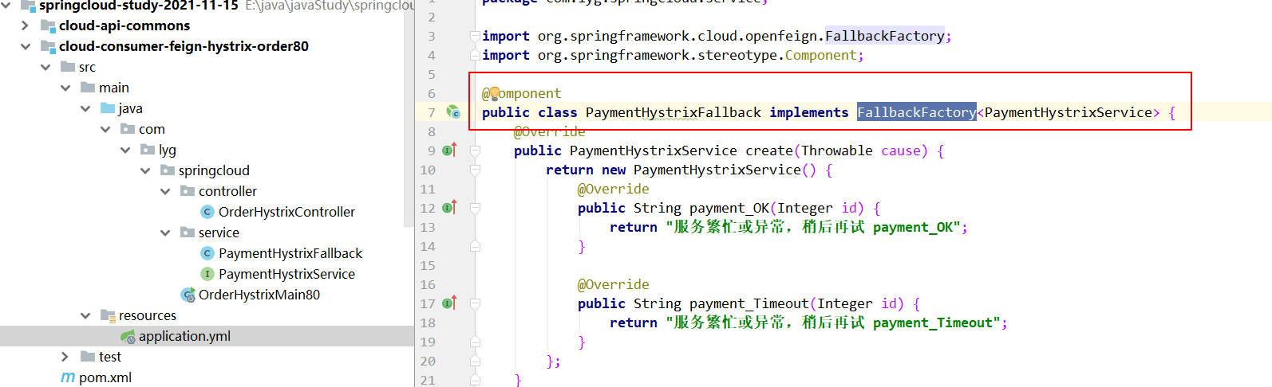The height and width of the screenshot is (387, 1272).
Task: Click the class icon of PaymentHystrixFallback
Action: click(207, 253)
